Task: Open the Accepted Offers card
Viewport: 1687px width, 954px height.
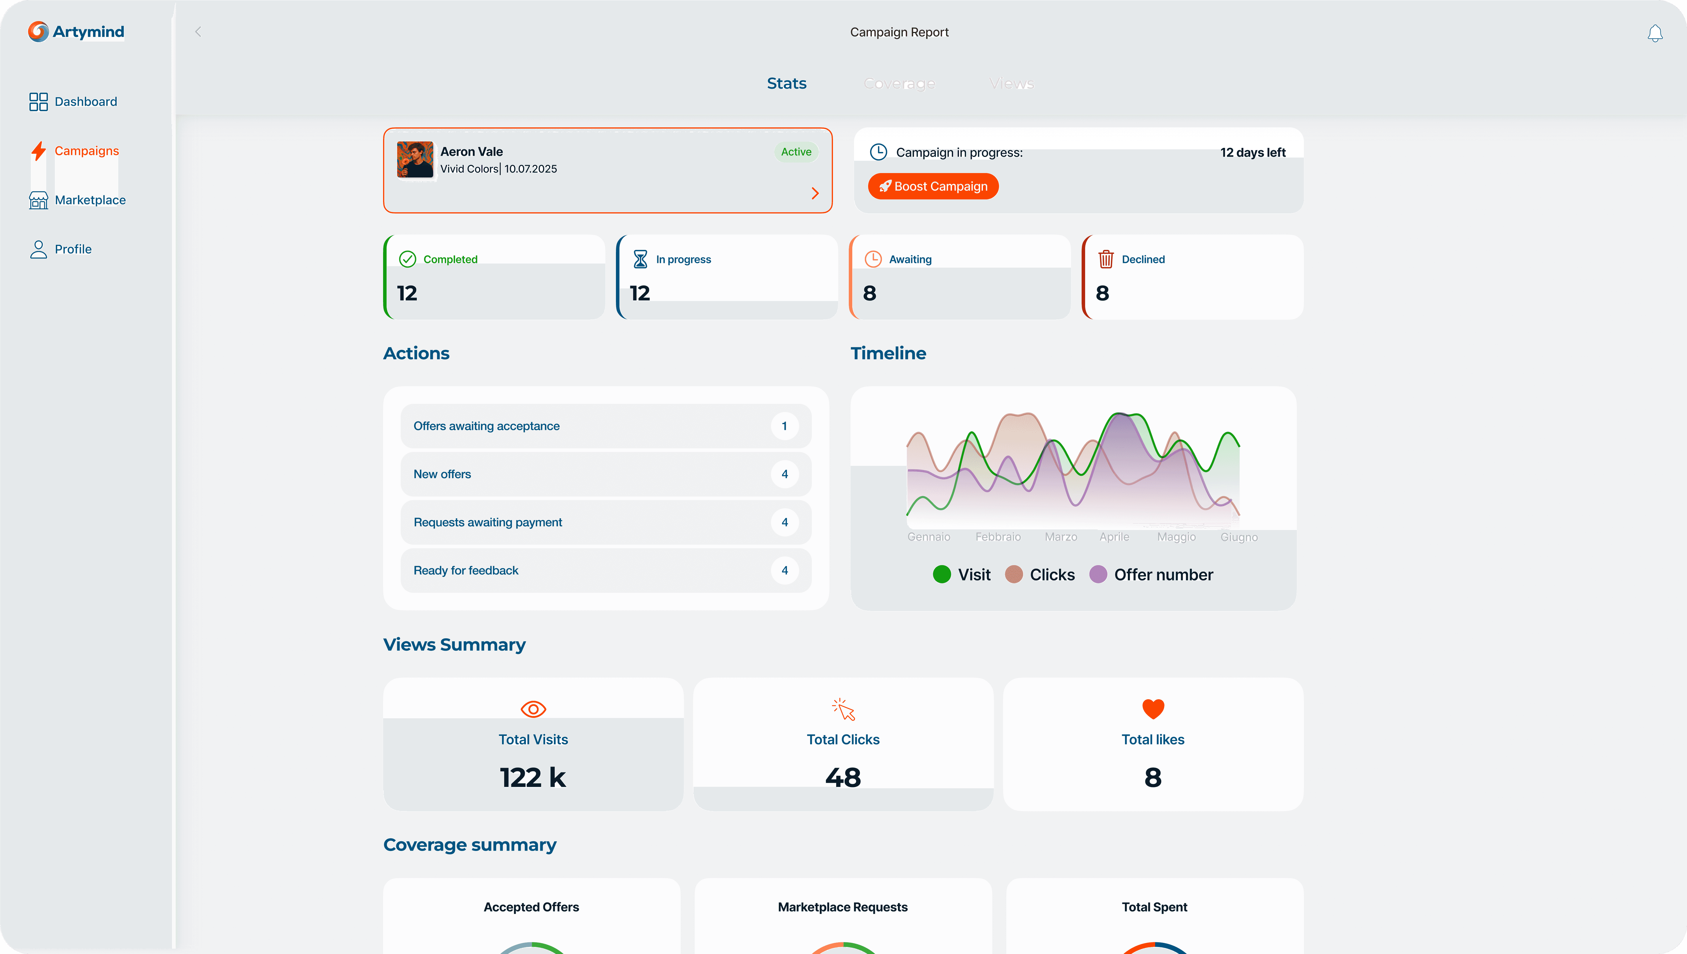Action: (532, 916)
